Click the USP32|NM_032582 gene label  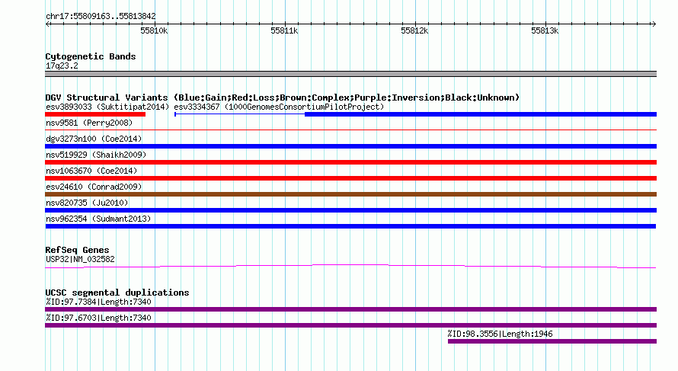point(80,260)
